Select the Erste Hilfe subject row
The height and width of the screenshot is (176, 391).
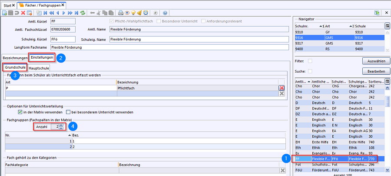click(x=339, y=142)
